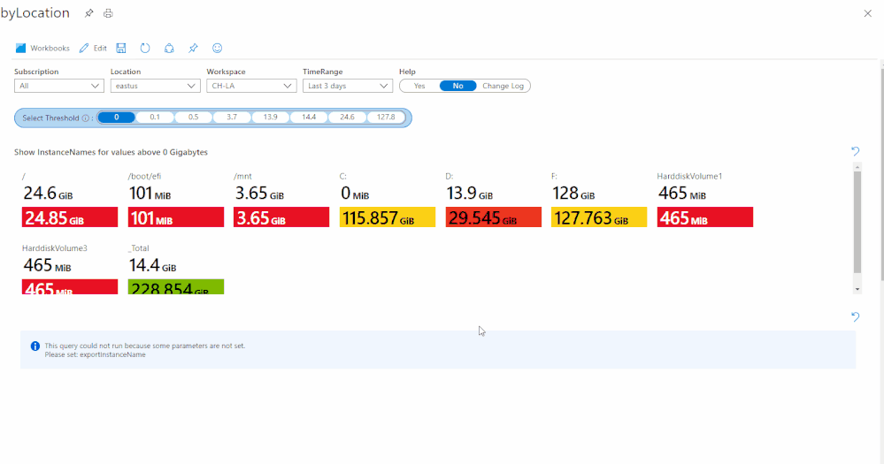Select threshold 24.6
The image size is (884, 464).
click(x=347, y=118)
